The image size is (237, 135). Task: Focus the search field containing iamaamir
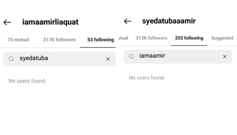(x=178, y=57)
